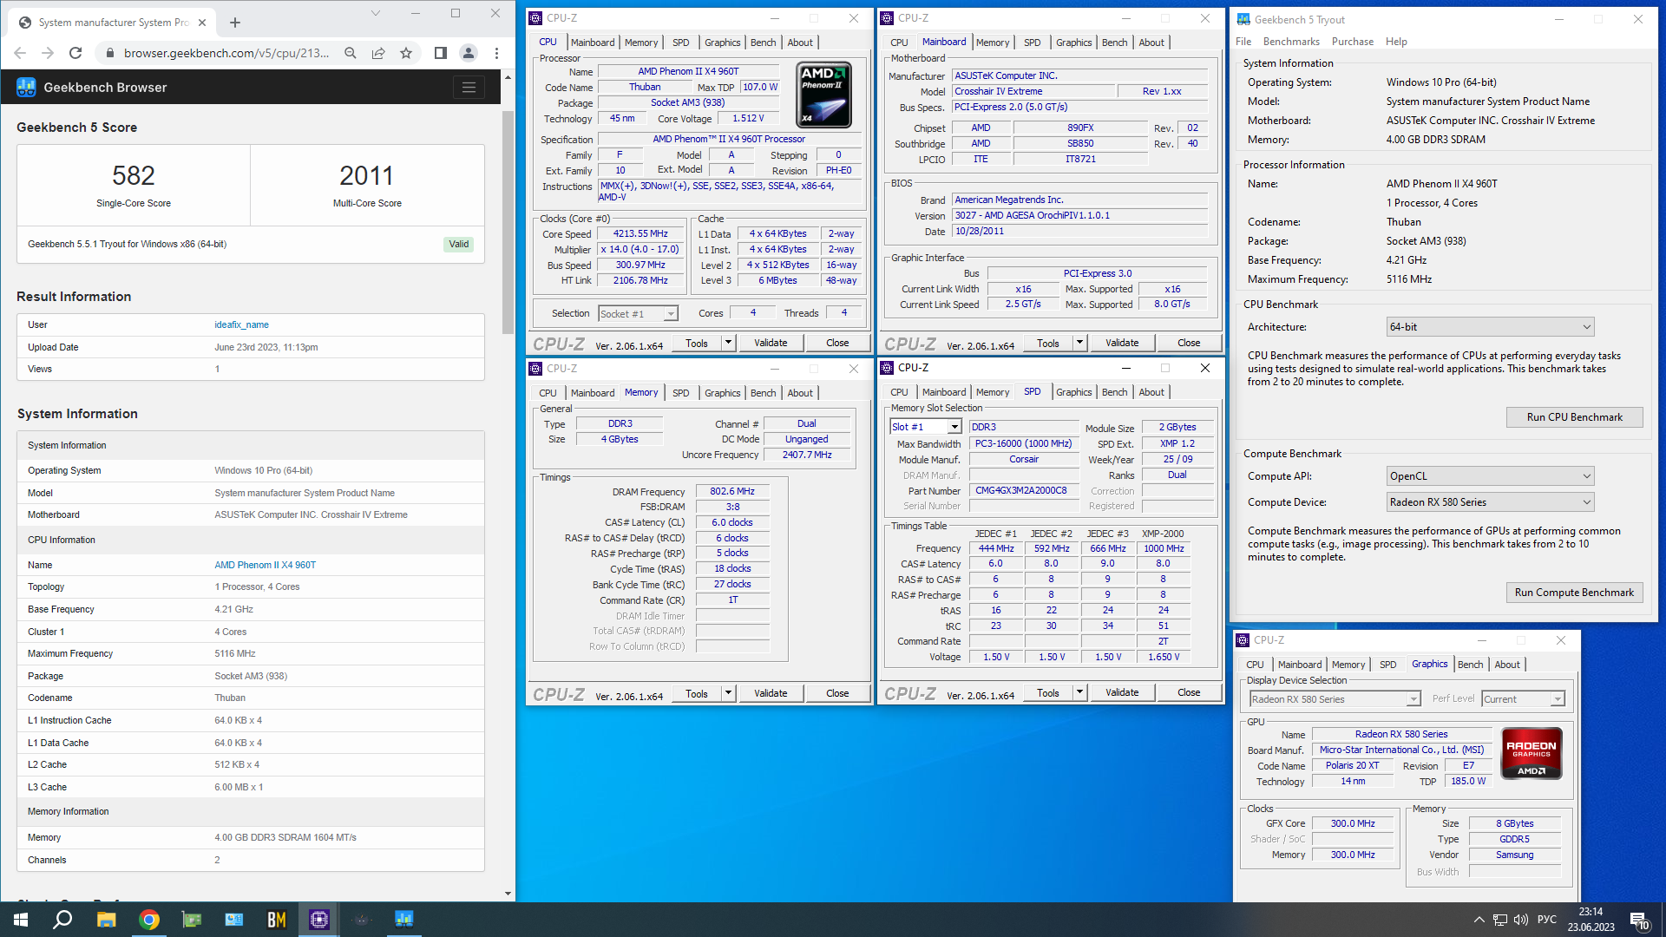Open About tab in the SPD CPU-Z window
This screenshot has width=1666, height=937.
[x=1151, y=392]
